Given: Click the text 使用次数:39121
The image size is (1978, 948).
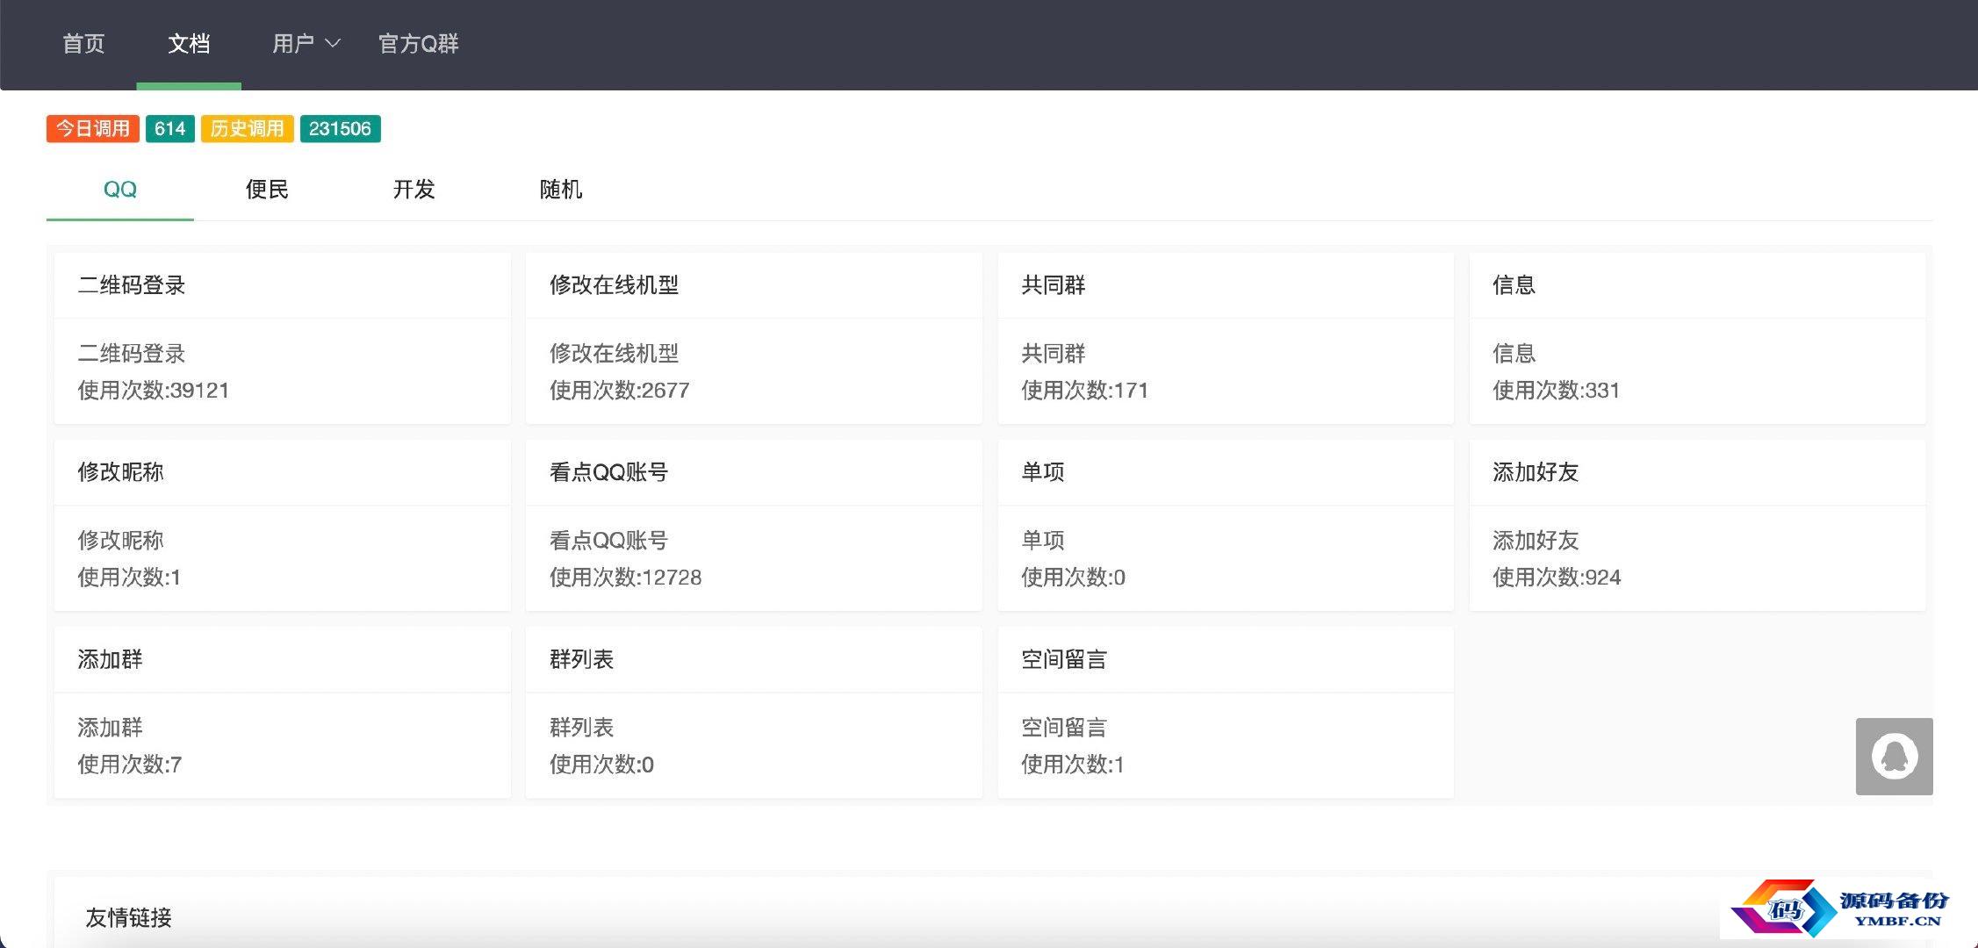Looking at the screenshot, I should pyautogui.click(x=154, y=391).
